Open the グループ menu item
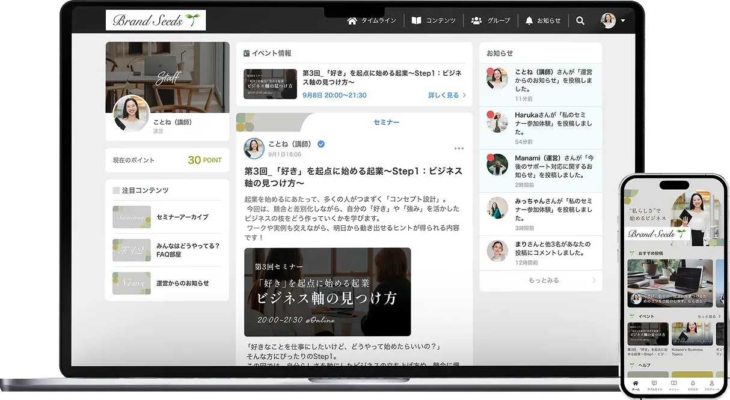Viewport: 730px width, 400px height. (x=491, y=20)
